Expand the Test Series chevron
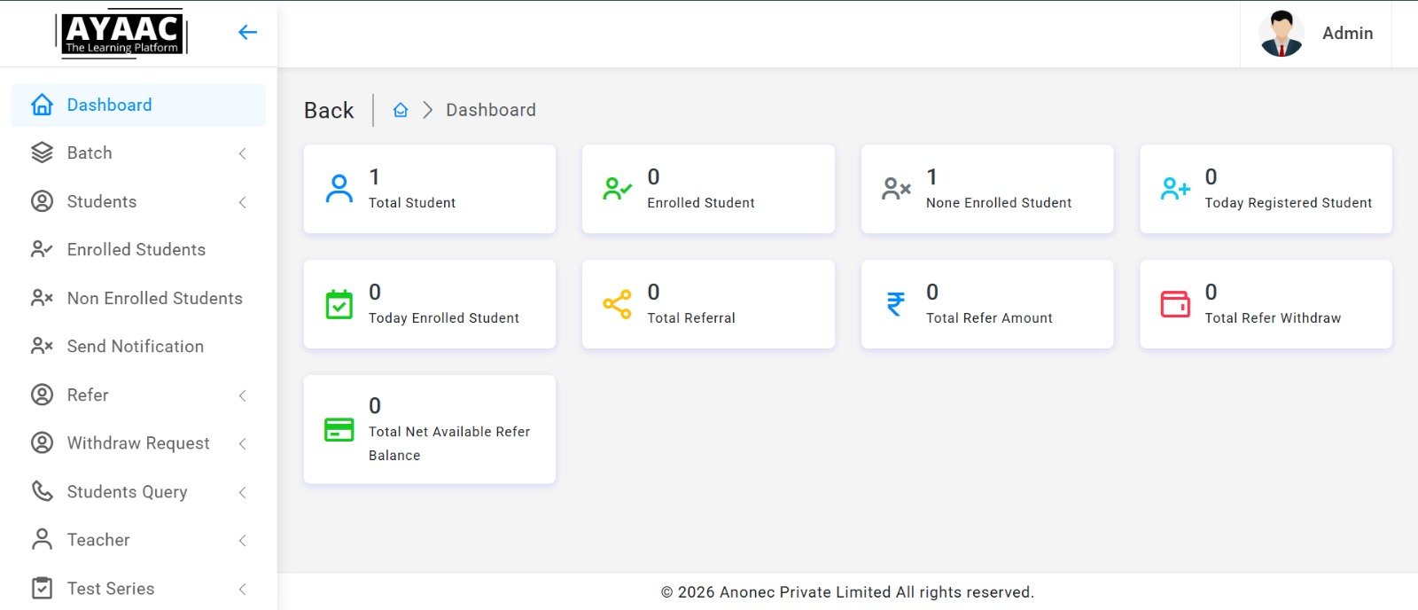 coord(242,589)
